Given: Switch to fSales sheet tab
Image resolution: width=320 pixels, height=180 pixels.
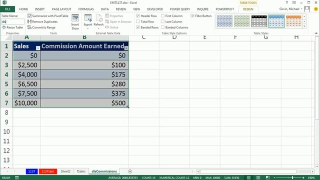Looking at the screenshot, I should tap(81, 171).
